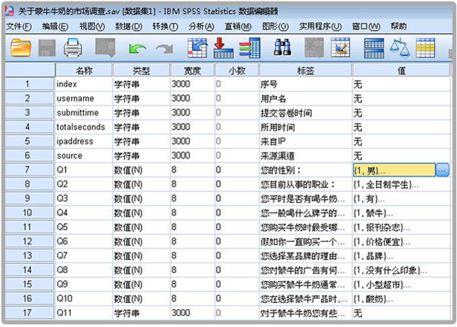Open the 直销(M) menu

click(x=238, y=27)
